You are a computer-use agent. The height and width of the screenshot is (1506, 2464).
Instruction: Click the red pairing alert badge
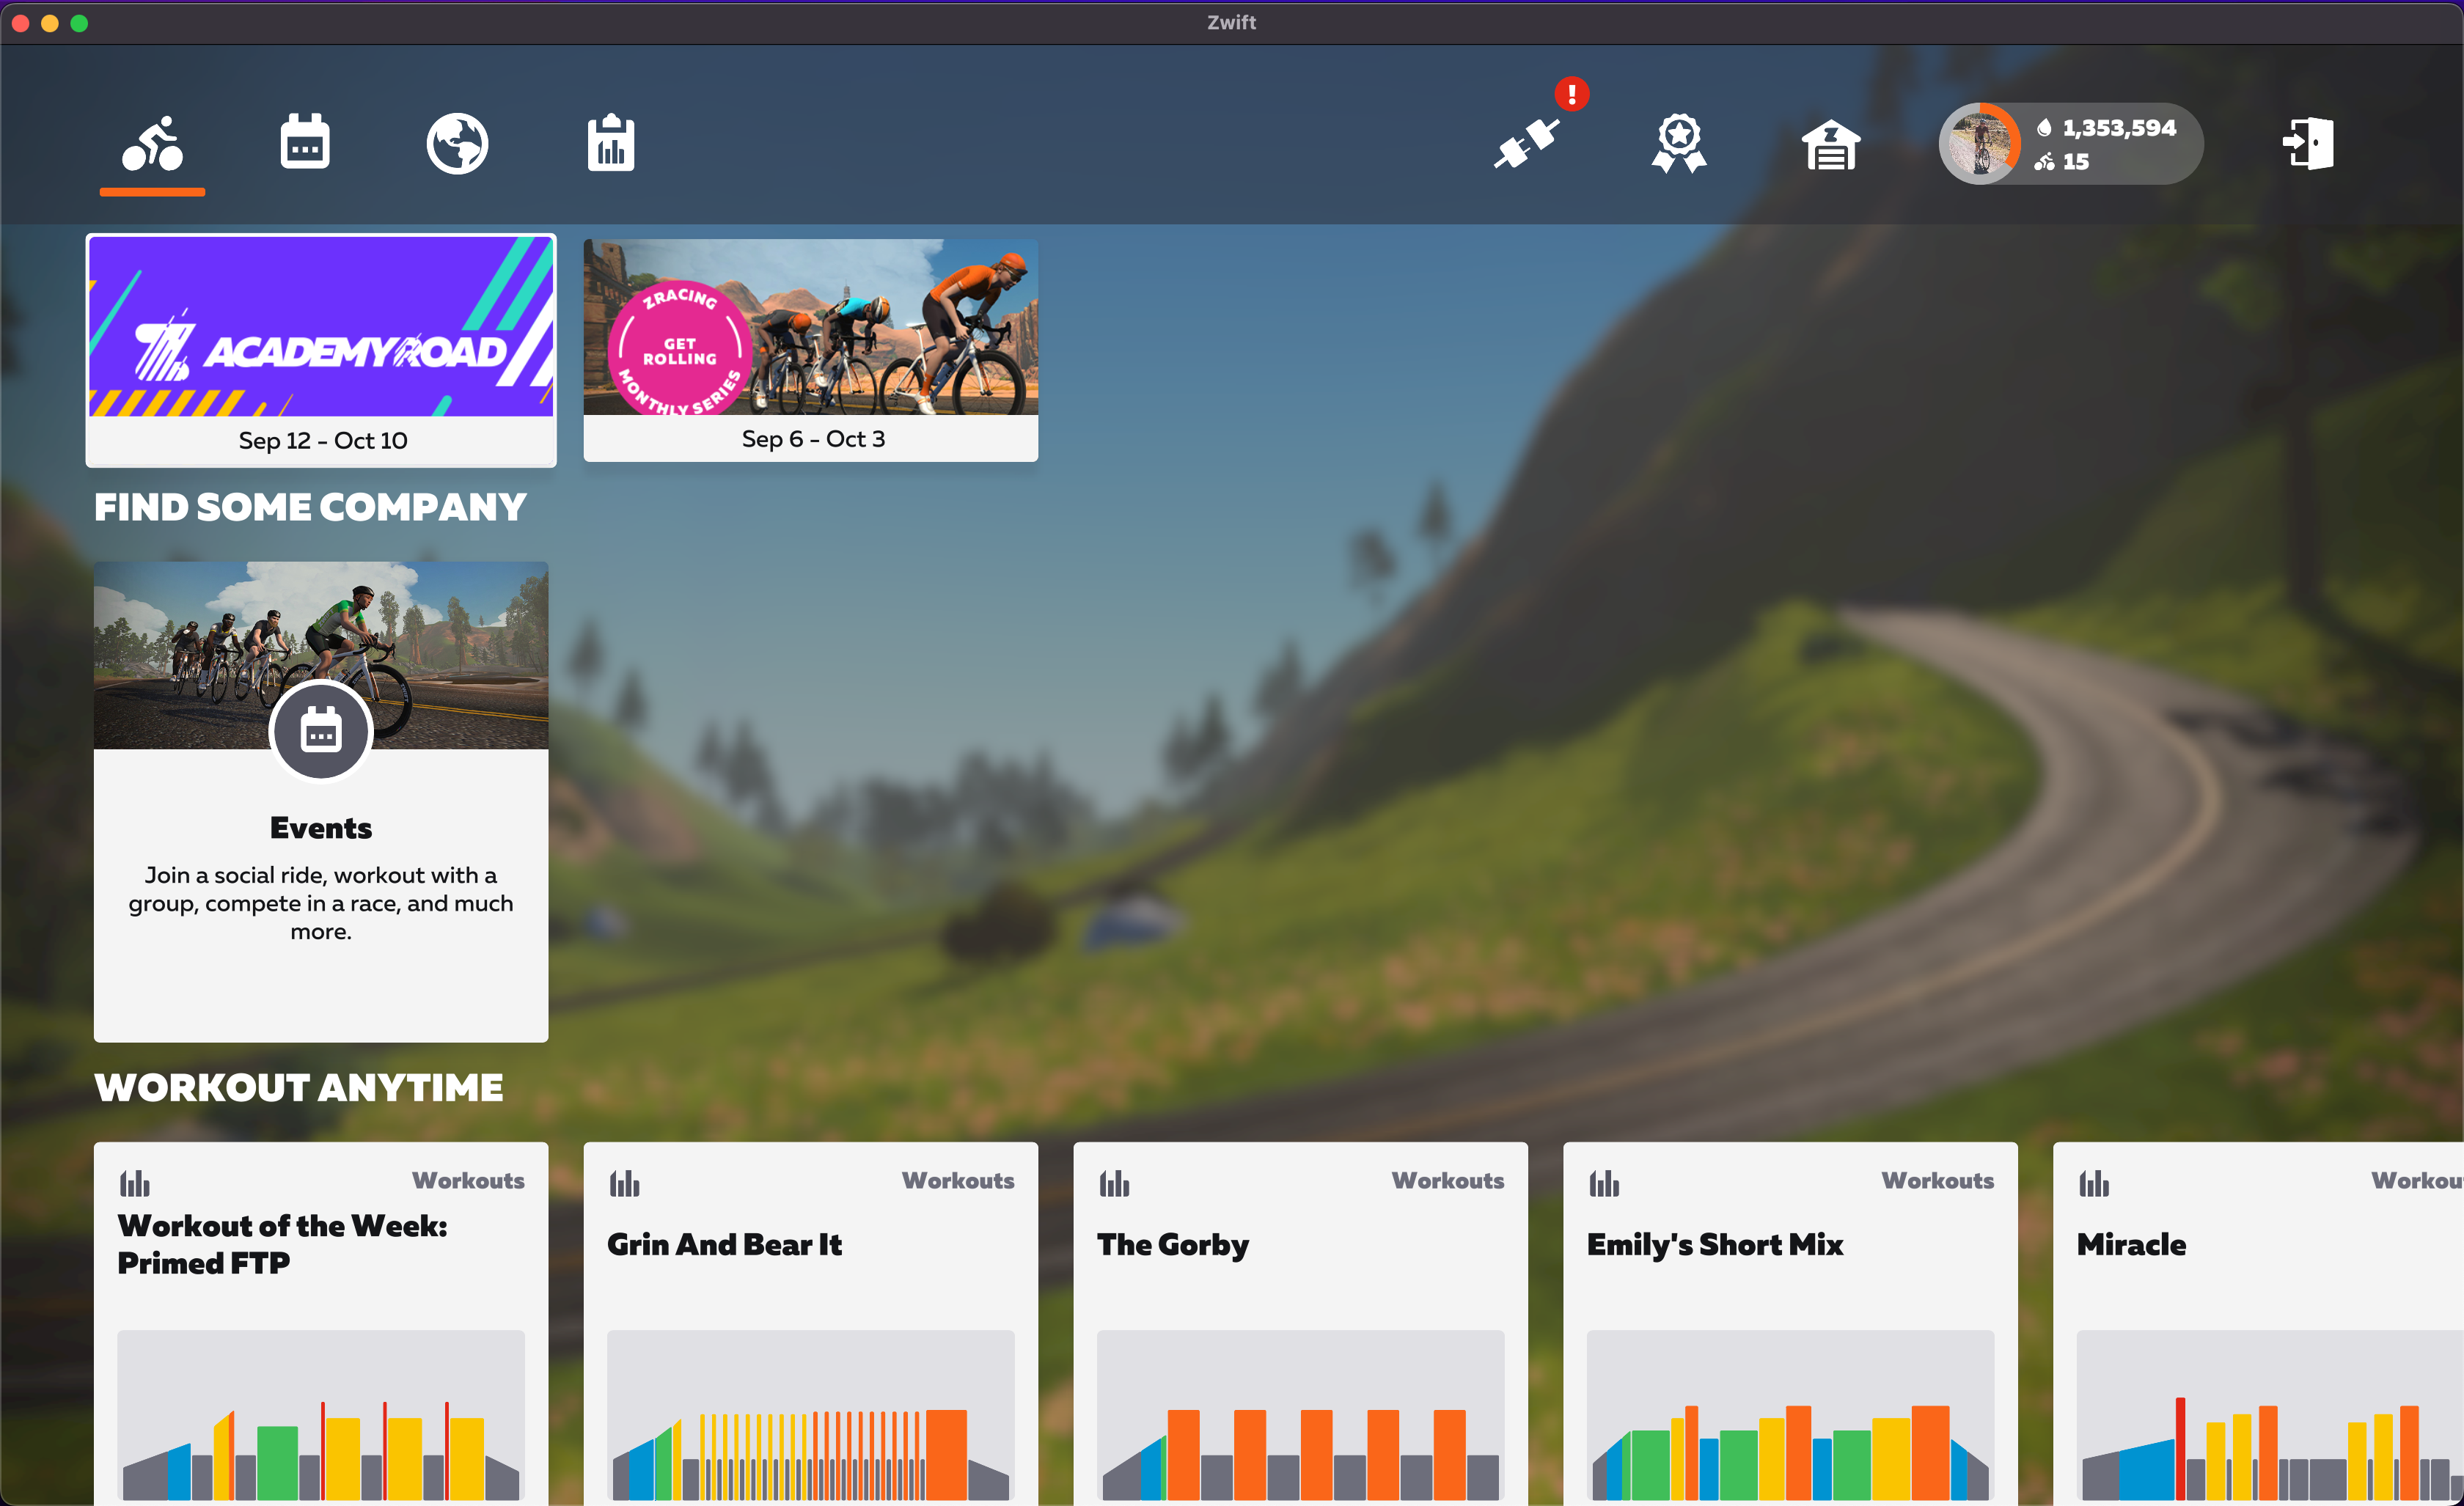pos(1571,94)
